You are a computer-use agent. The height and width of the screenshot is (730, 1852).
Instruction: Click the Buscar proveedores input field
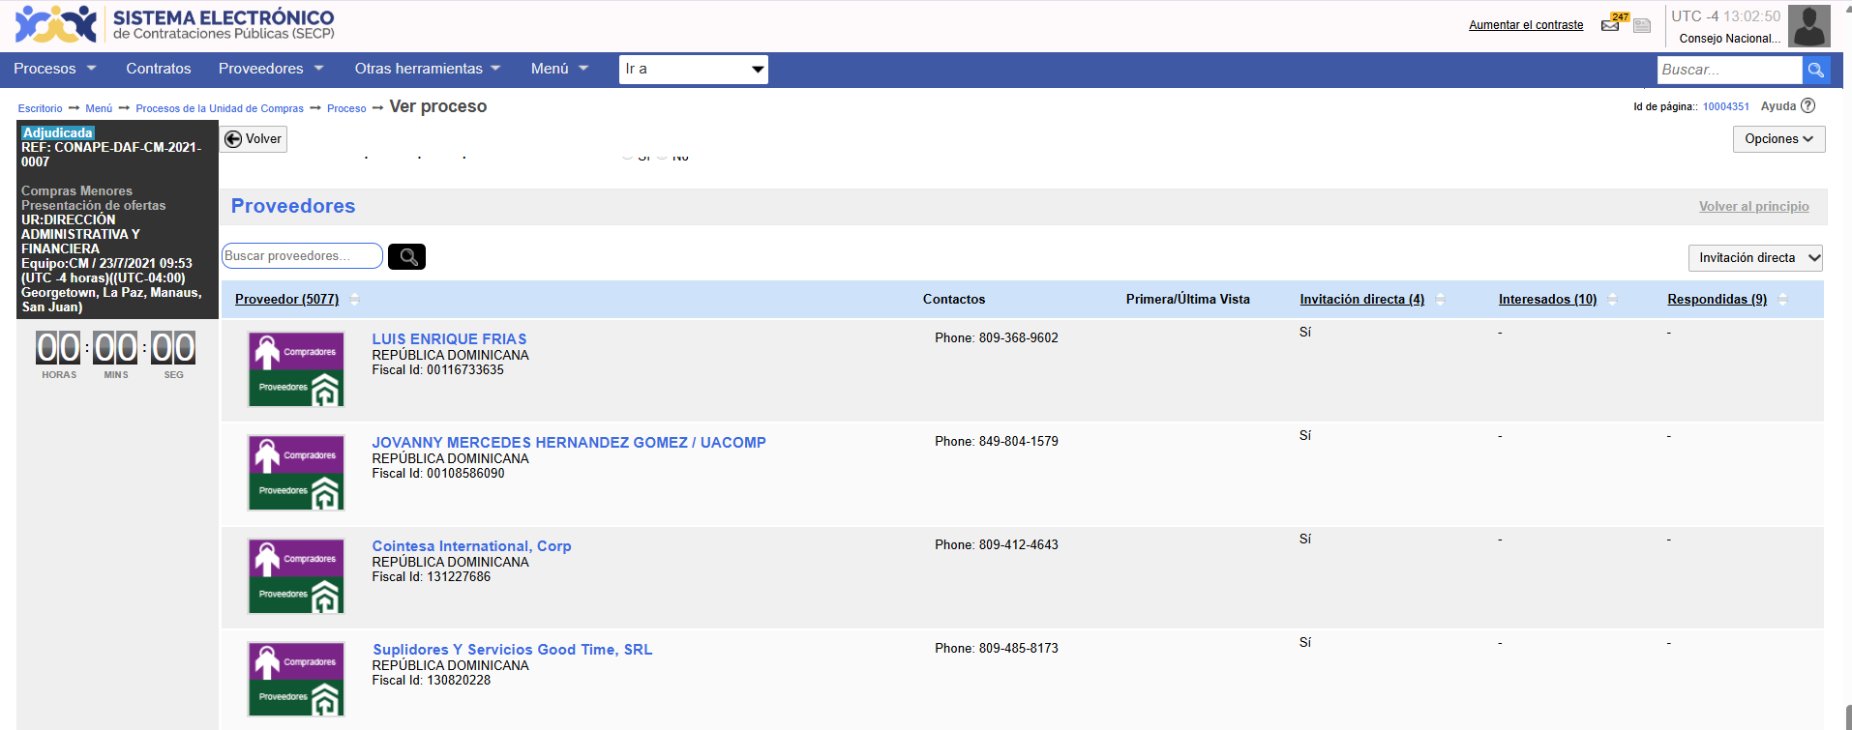[302, 256]
